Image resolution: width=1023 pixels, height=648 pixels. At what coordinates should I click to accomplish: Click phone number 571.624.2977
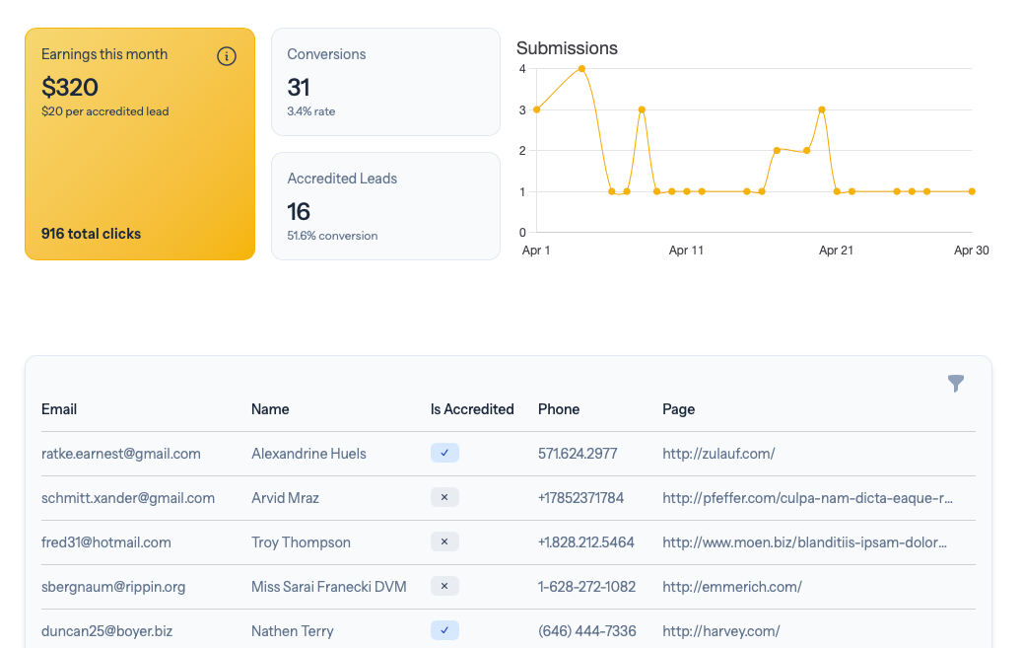[578, 454]
